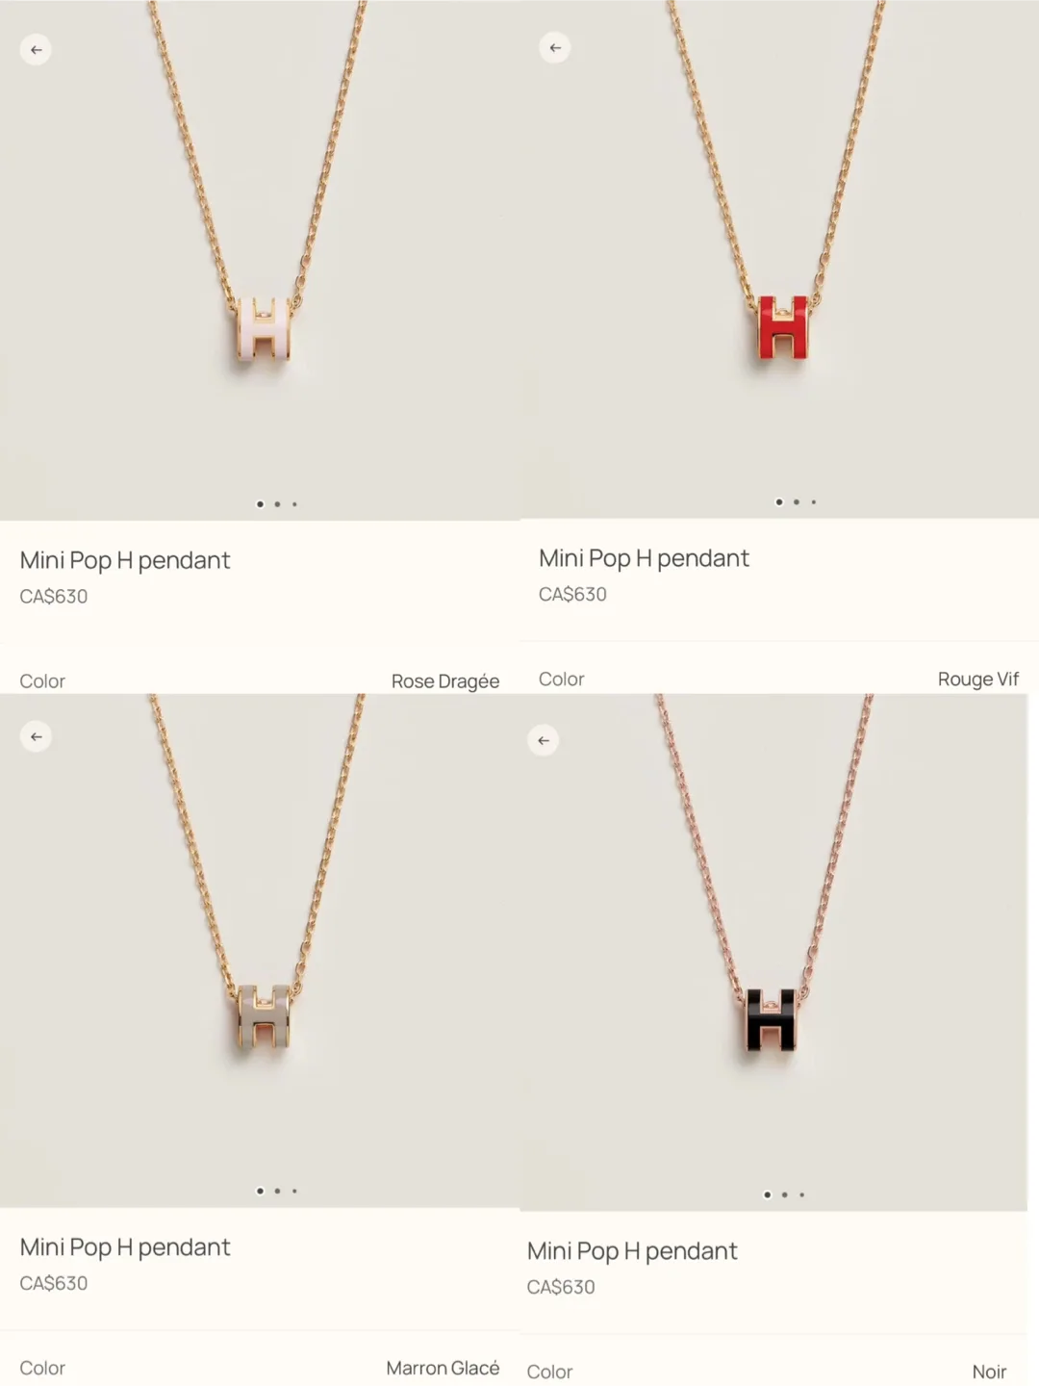
Task: Tap back arrow on Rose Dragée pendant
Action: pyautogui.click(x=36, y=50)
